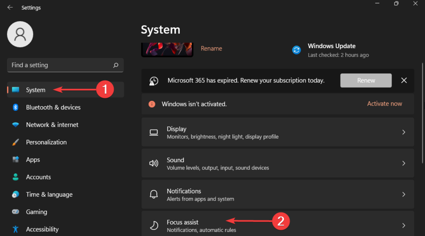Viewport: 425px width, 236px height.
Task: Dismiss the Microsoft 365 expired banner
Action: (x=404, y=80)
